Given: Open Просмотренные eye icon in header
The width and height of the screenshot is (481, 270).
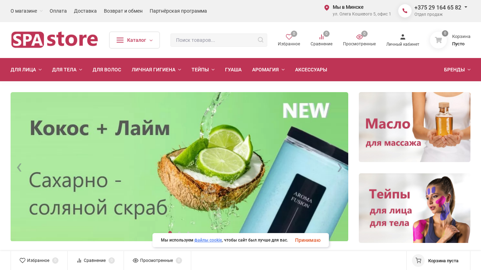Looking at the screenshot, I should pos(359,37).
